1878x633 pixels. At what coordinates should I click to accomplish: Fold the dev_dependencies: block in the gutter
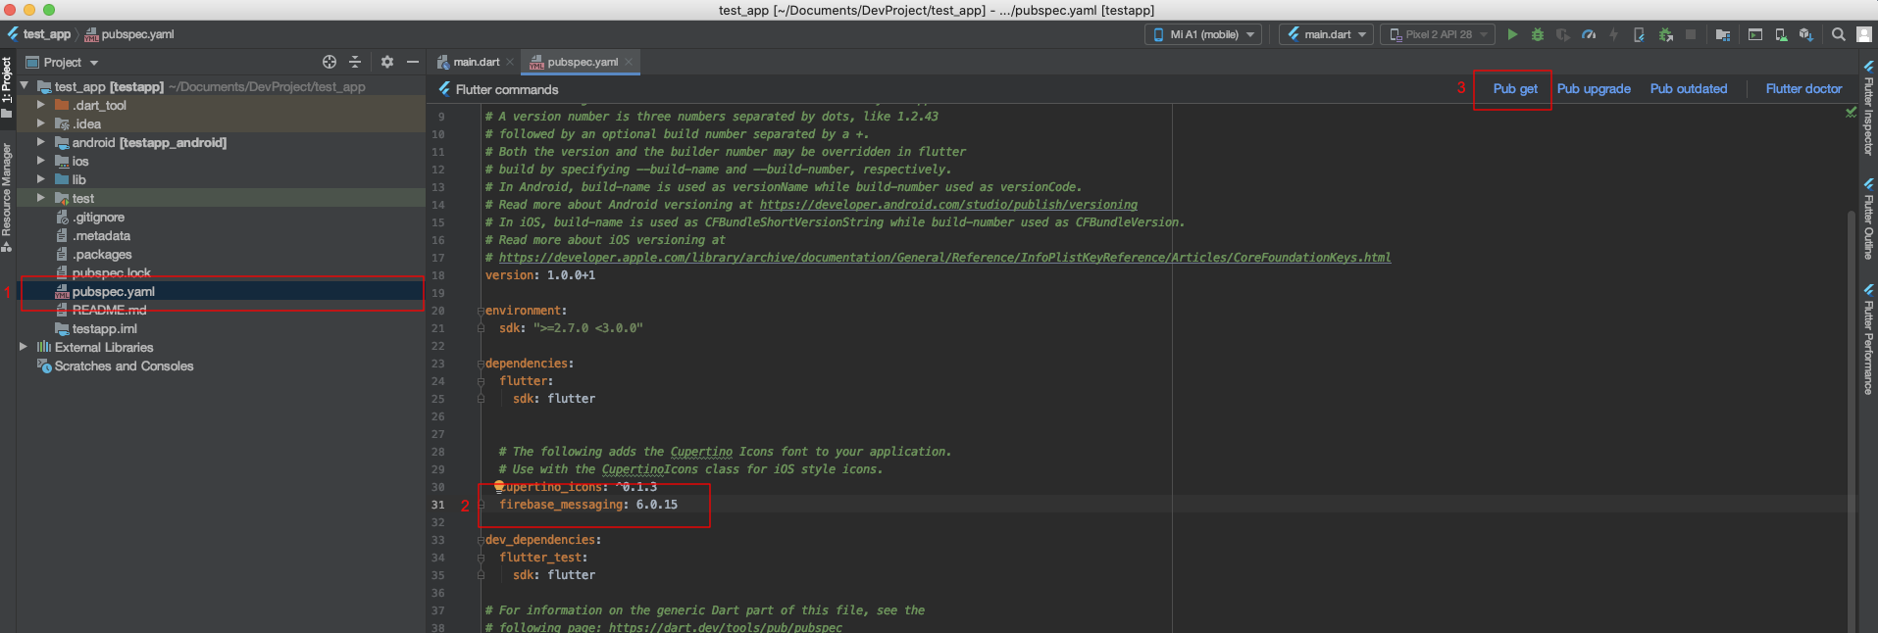coord(481,540)
